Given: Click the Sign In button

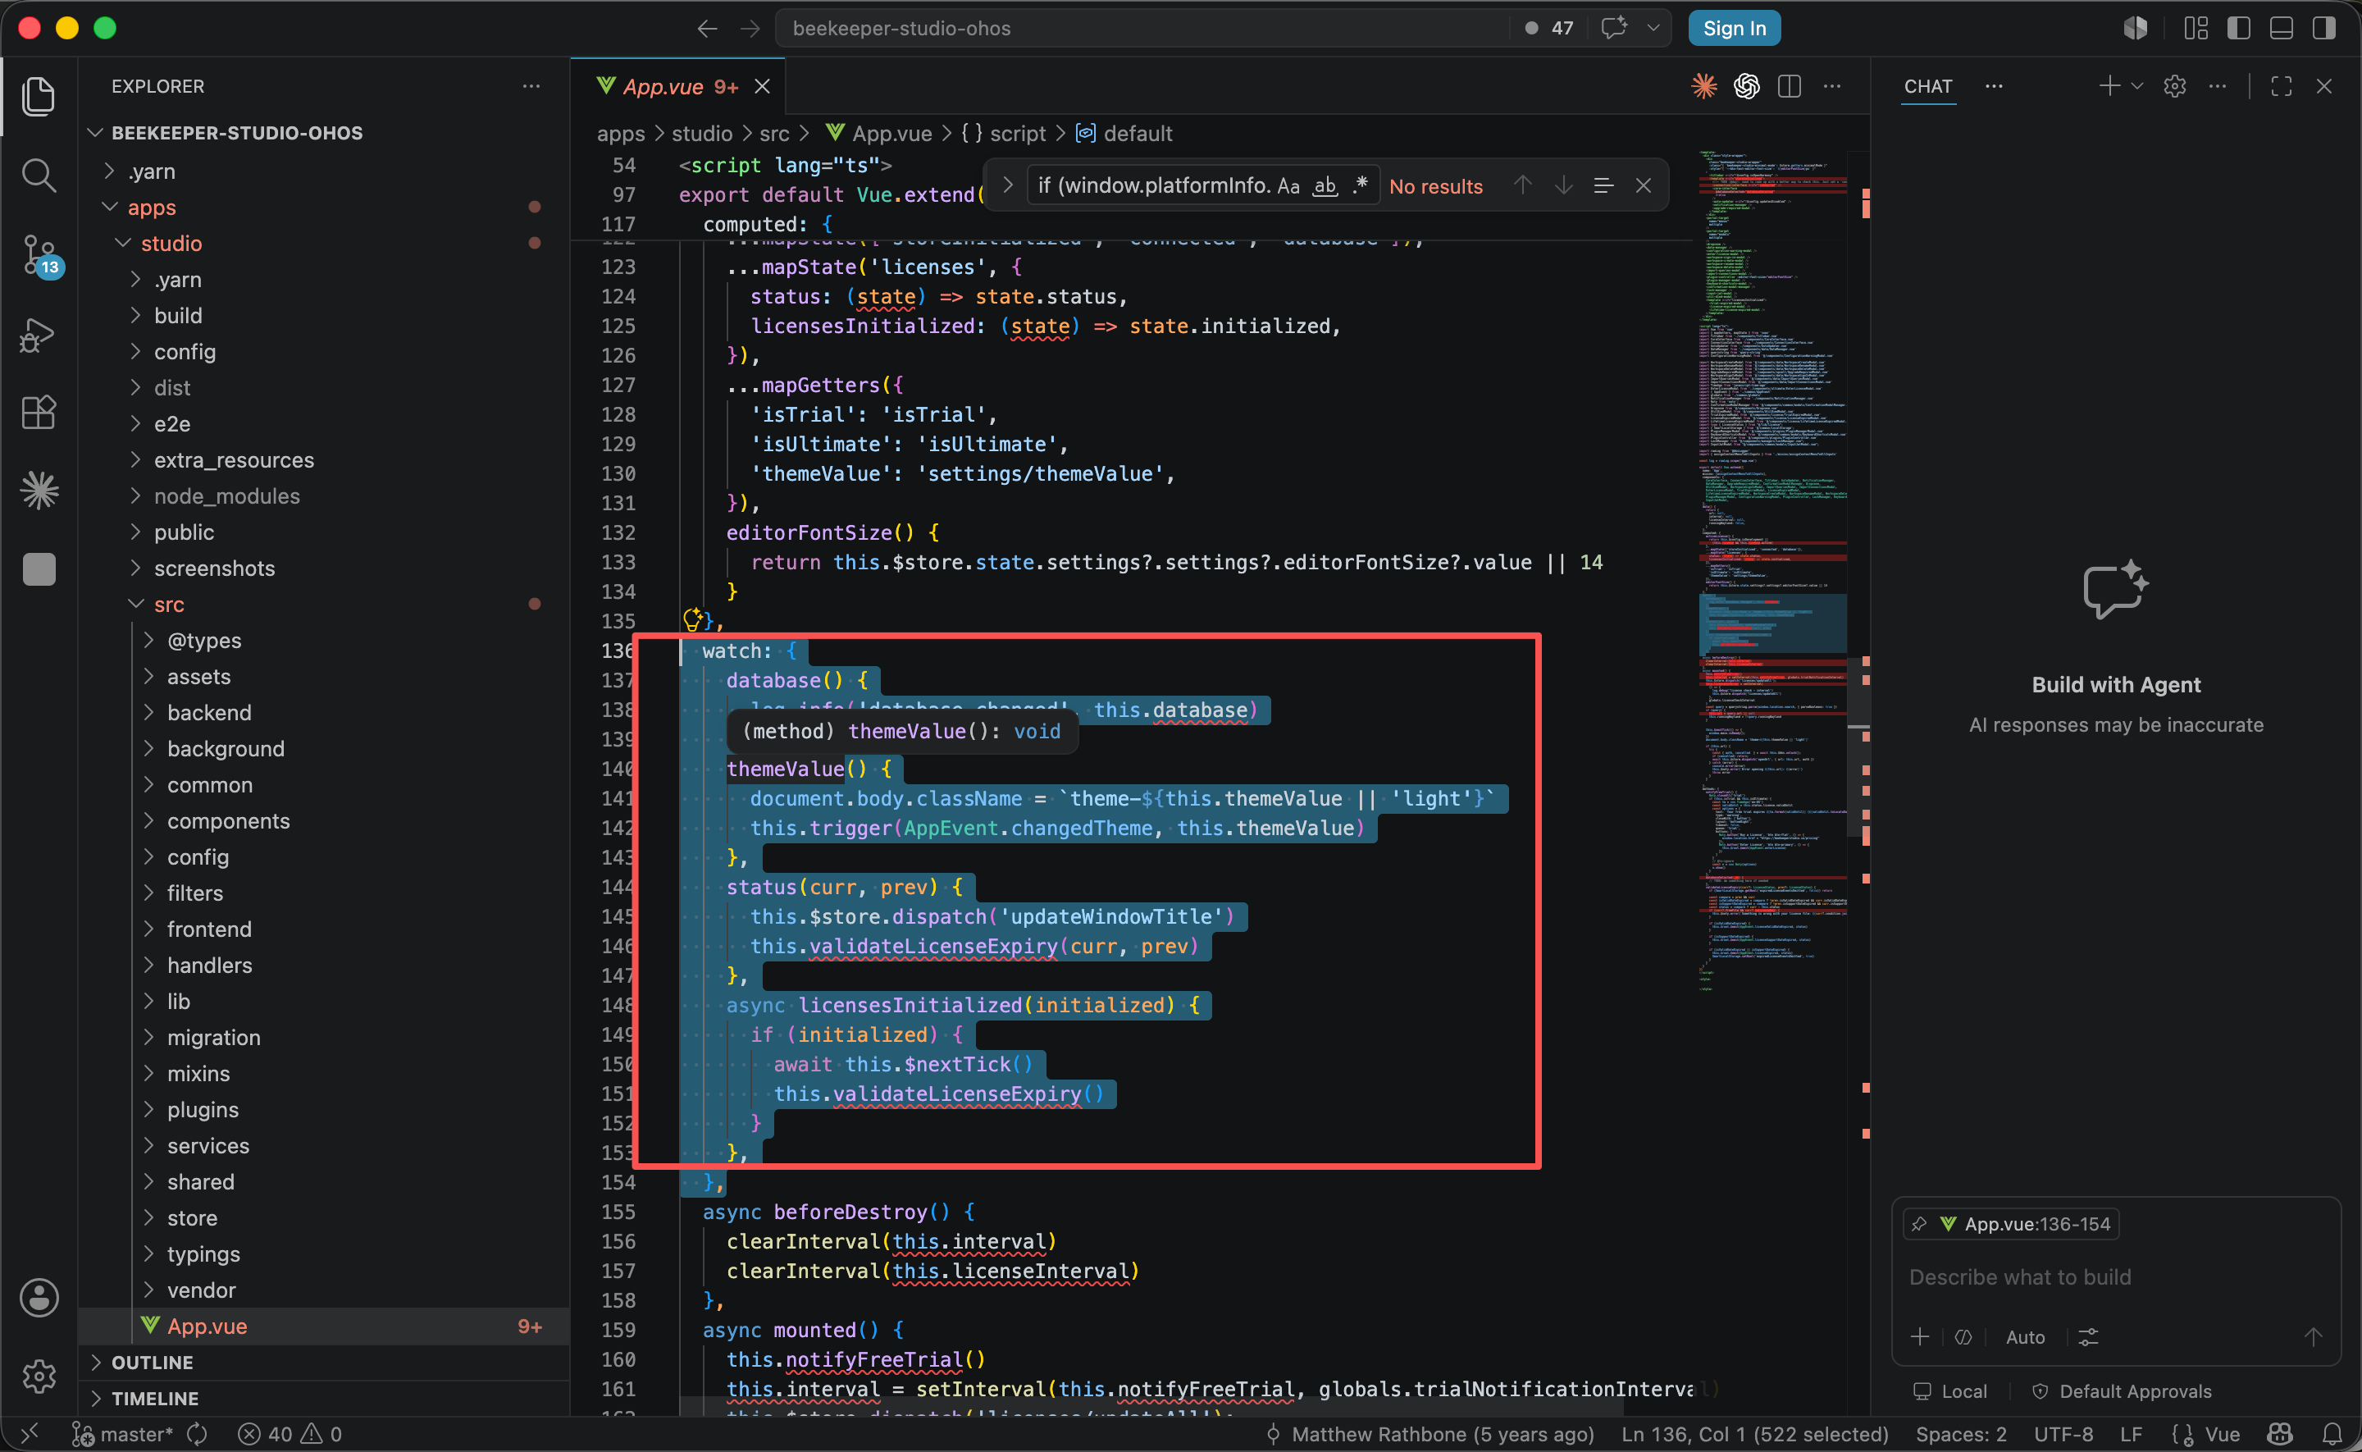Looking at the screenshot, I should [1735, 28].
